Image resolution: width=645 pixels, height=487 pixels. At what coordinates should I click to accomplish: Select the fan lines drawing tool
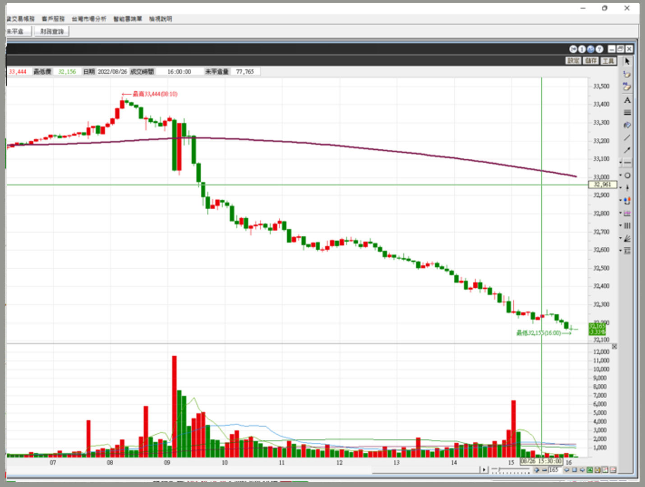(x=628, y=238)
